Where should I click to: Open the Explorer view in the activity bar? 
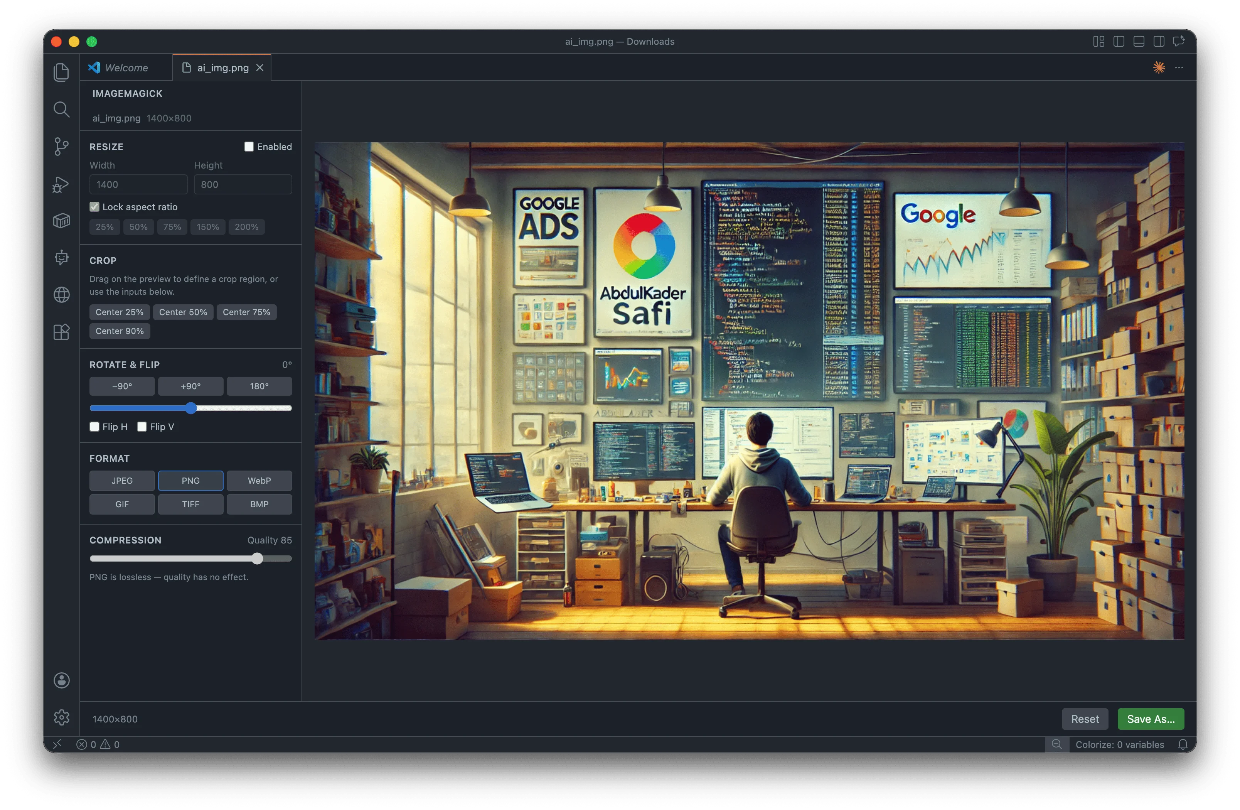(61, 72)
